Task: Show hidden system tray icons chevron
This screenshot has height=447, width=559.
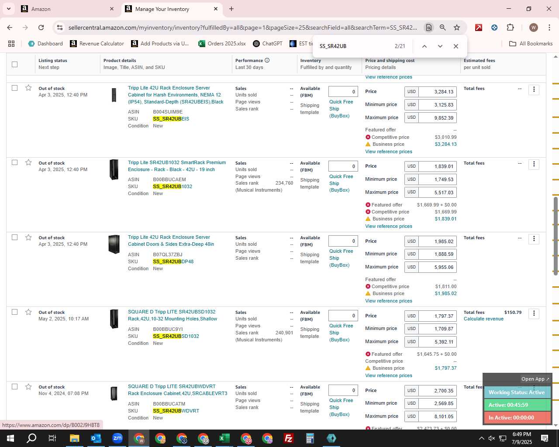Action: tap(481, 438)
